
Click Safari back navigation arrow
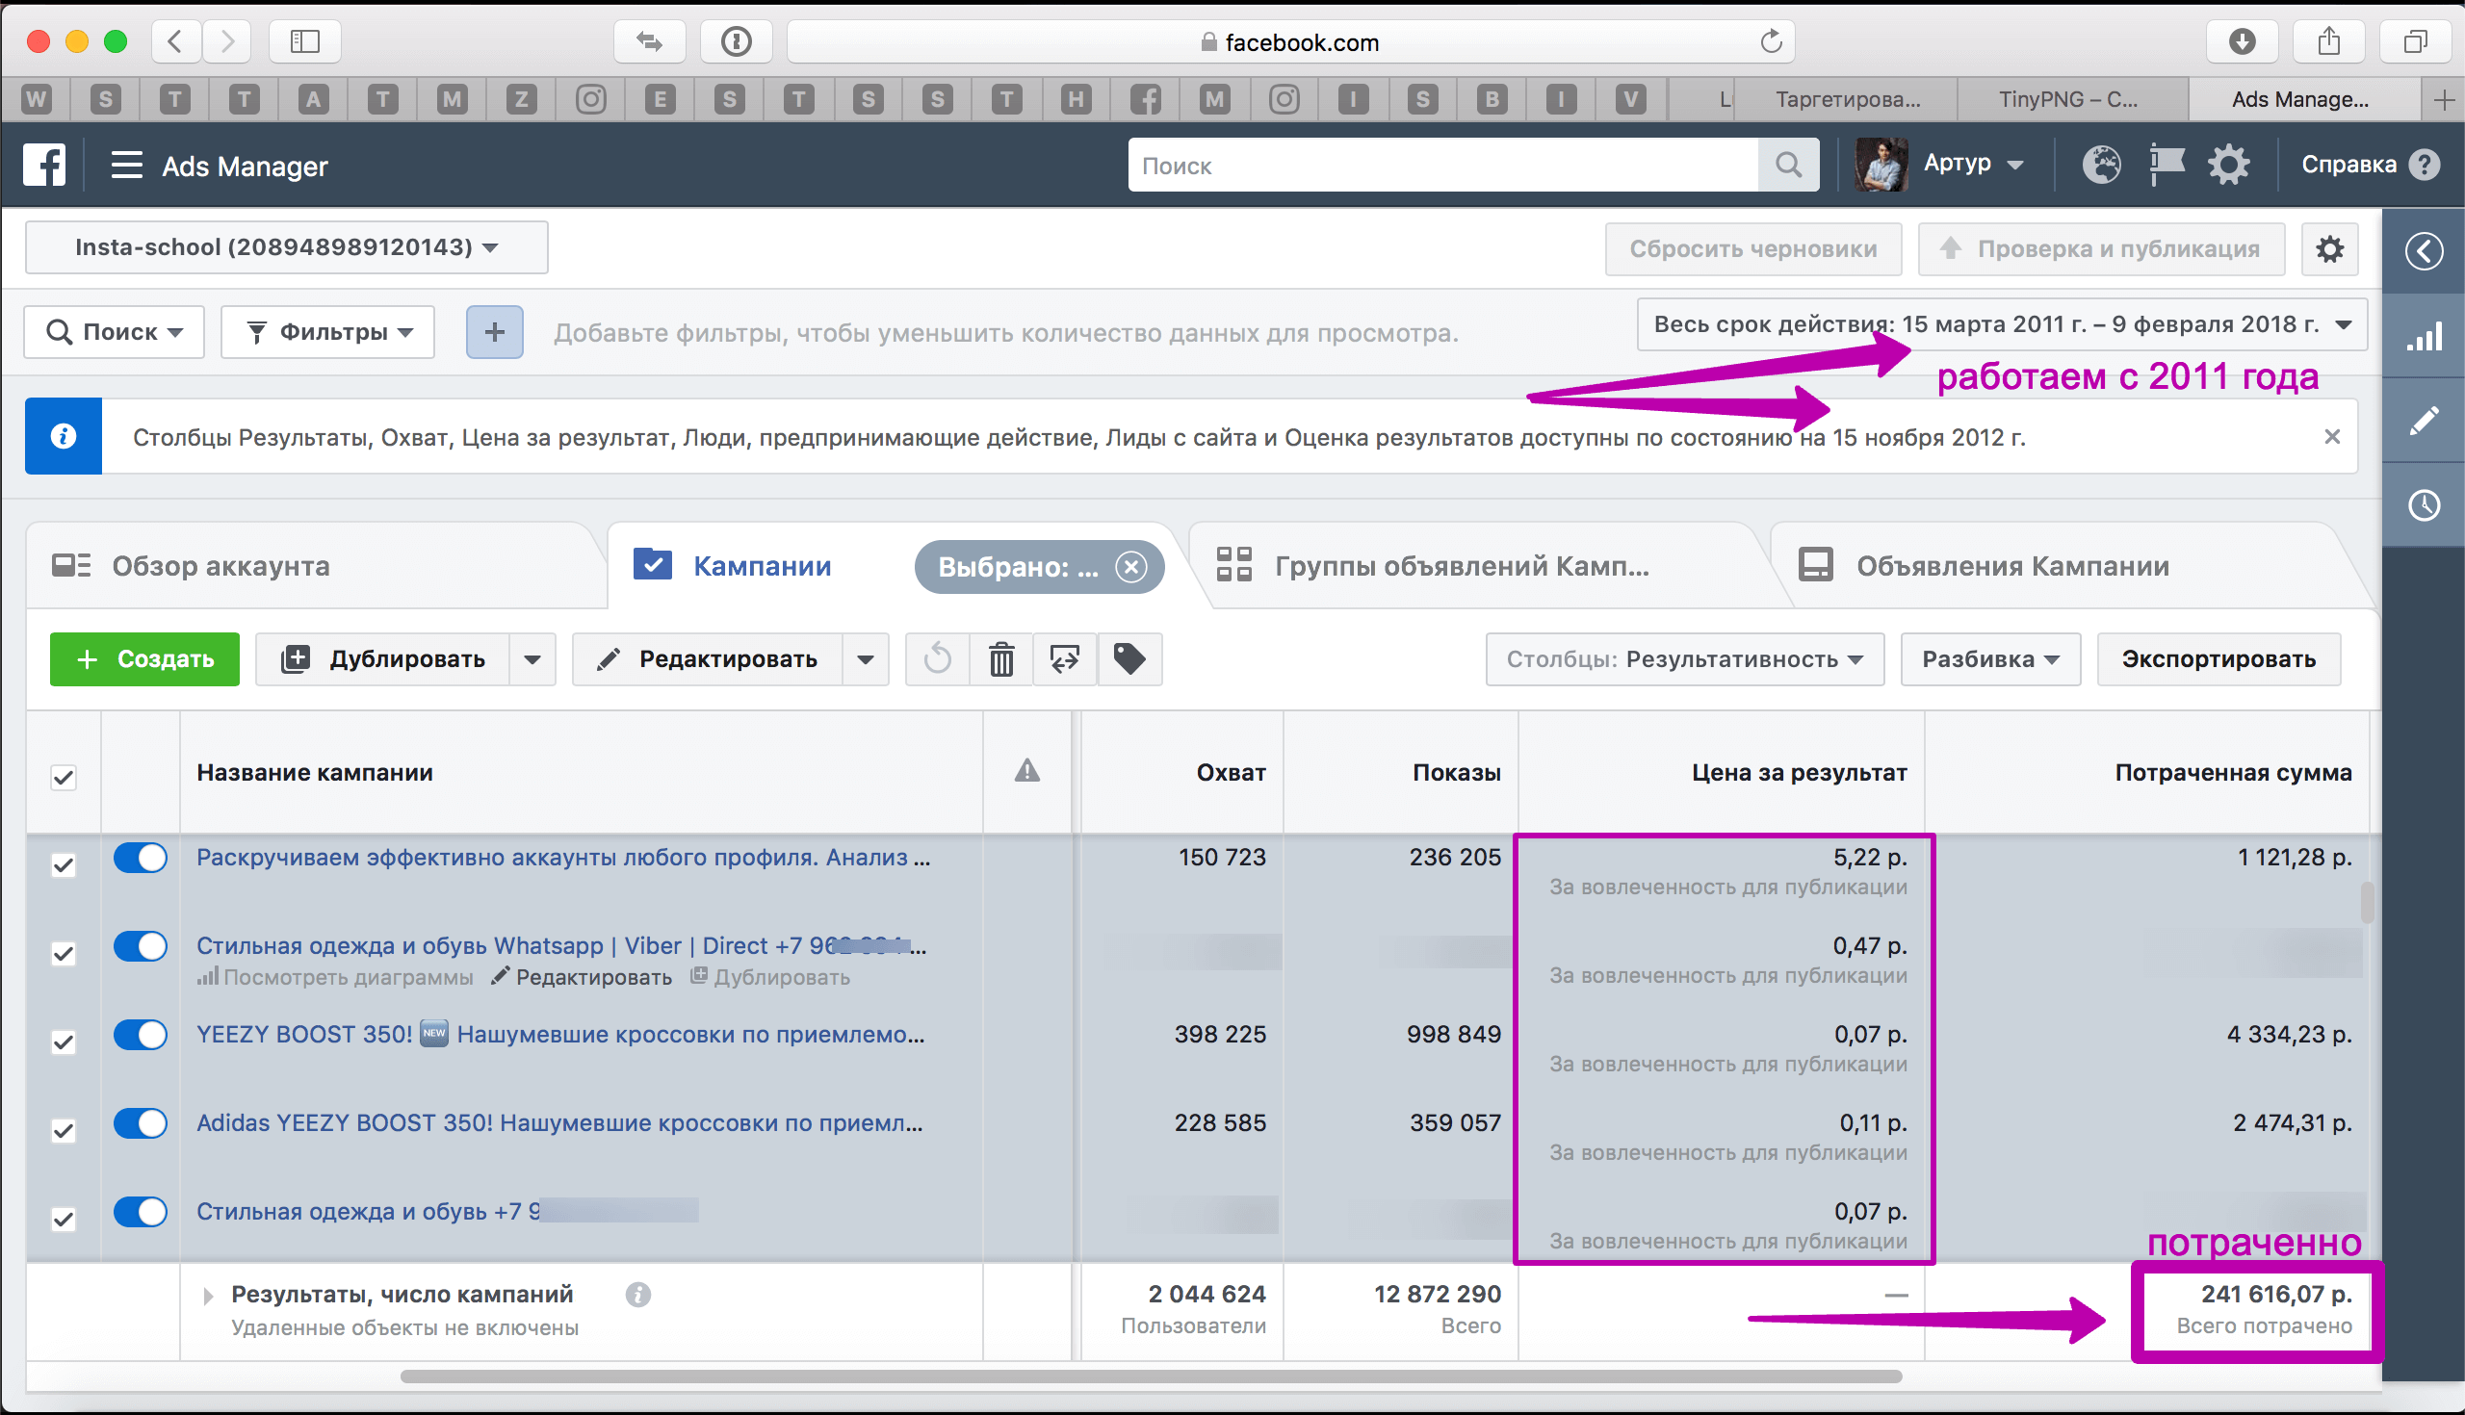tap(176, 40)
